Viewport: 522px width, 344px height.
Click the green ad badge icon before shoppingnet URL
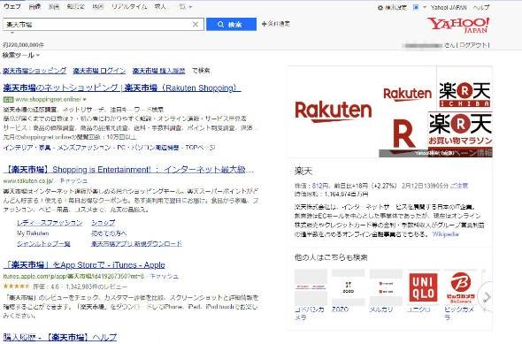tap(8, 99)
